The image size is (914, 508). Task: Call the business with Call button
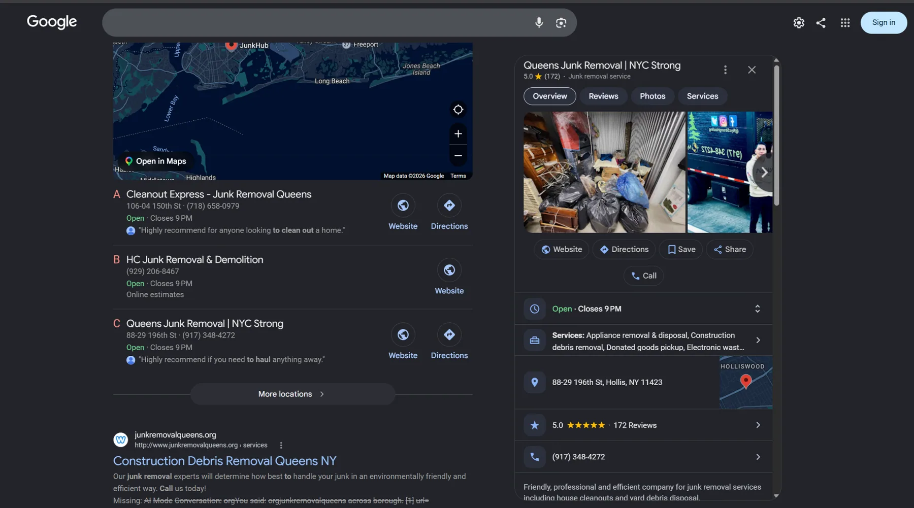(x=644, y=276)
